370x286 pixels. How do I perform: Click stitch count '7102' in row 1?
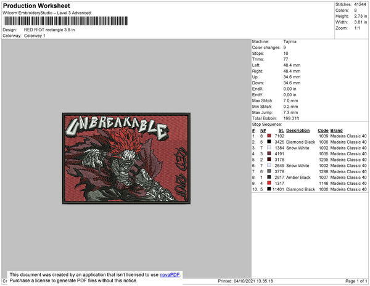[x=279, y=136]
